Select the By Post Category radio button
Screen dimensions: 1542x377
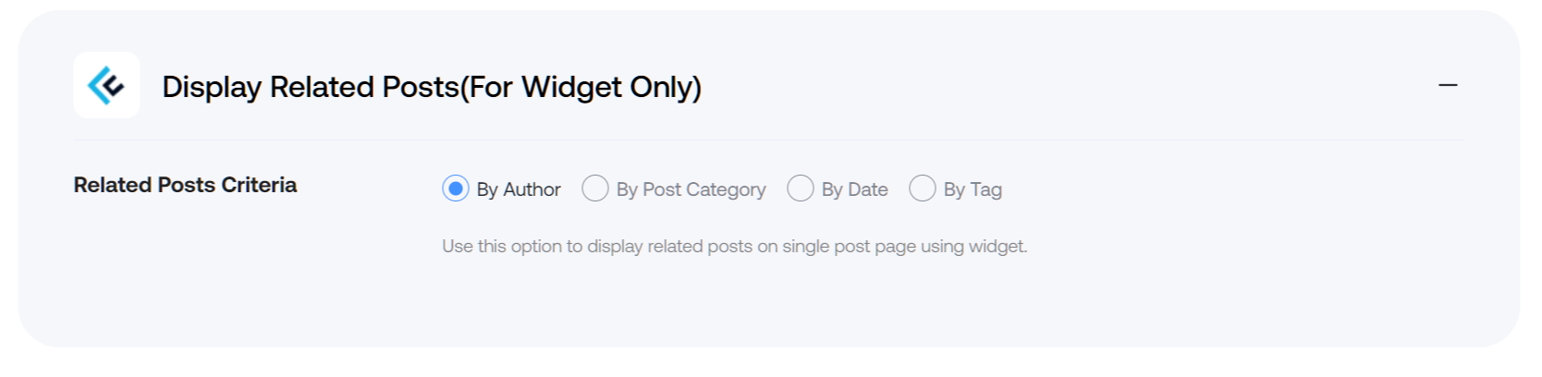[595, 188]
